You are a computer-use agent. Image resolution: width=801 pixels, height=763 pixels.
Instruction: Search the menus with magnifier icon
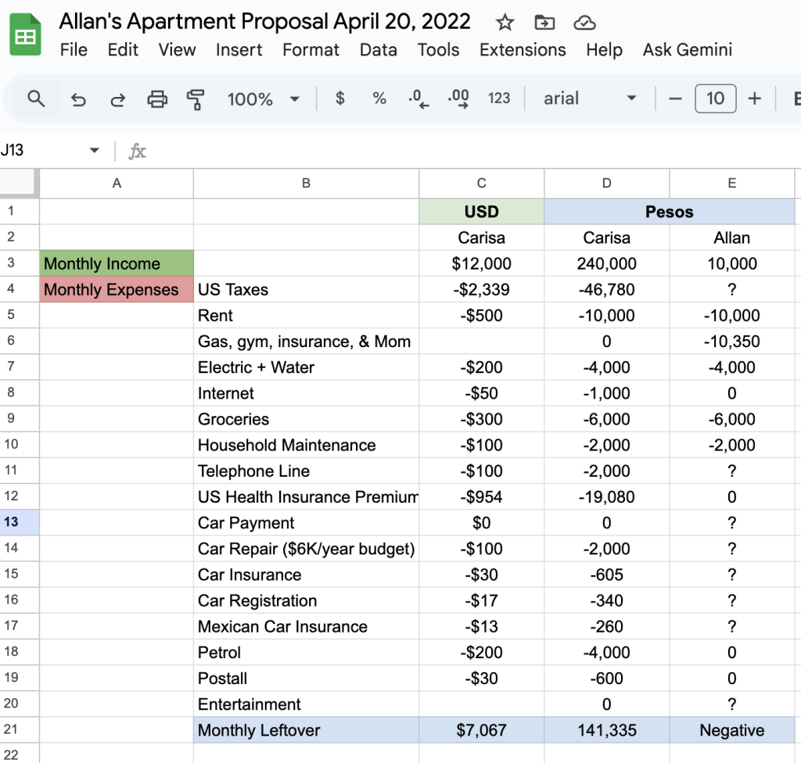point(36,99)
